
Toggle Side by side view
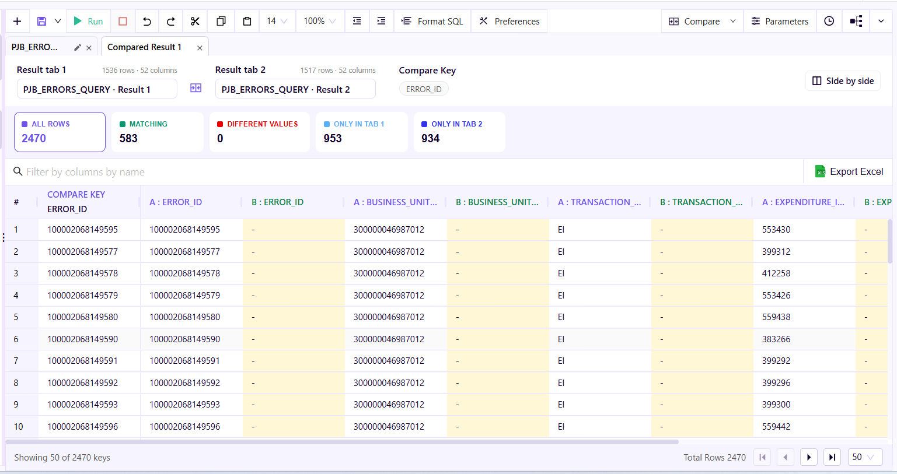click(843, 81)
